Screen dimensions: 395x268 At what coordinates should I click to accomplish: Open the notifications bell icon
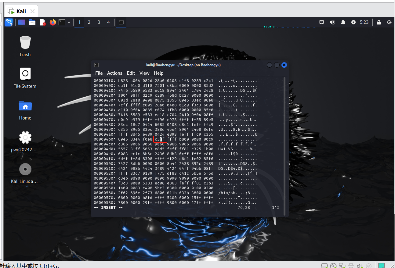tap(343, 22)
